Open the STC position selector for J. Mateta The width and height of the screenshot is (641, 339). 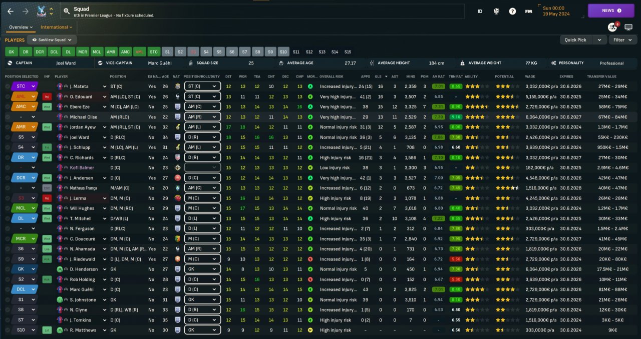[25, 86]
